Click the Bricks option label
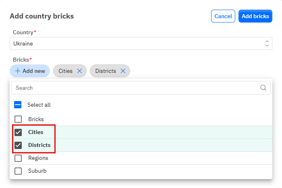Viewport: 282px width, 188px height. point(36,119)
